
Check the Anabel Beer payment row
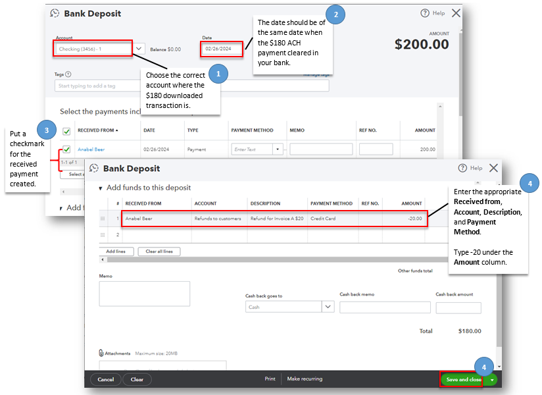[66, 149]
